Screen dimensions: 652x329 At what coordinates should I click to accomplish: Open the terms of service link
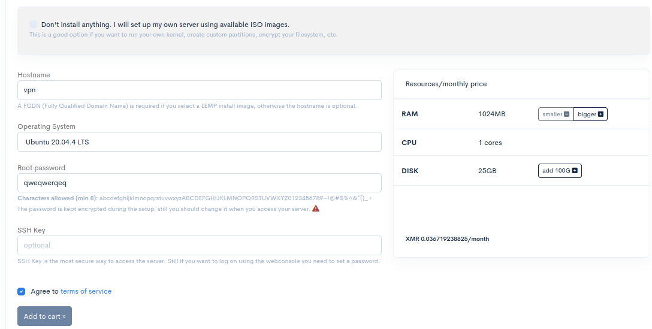click(86, 291)
